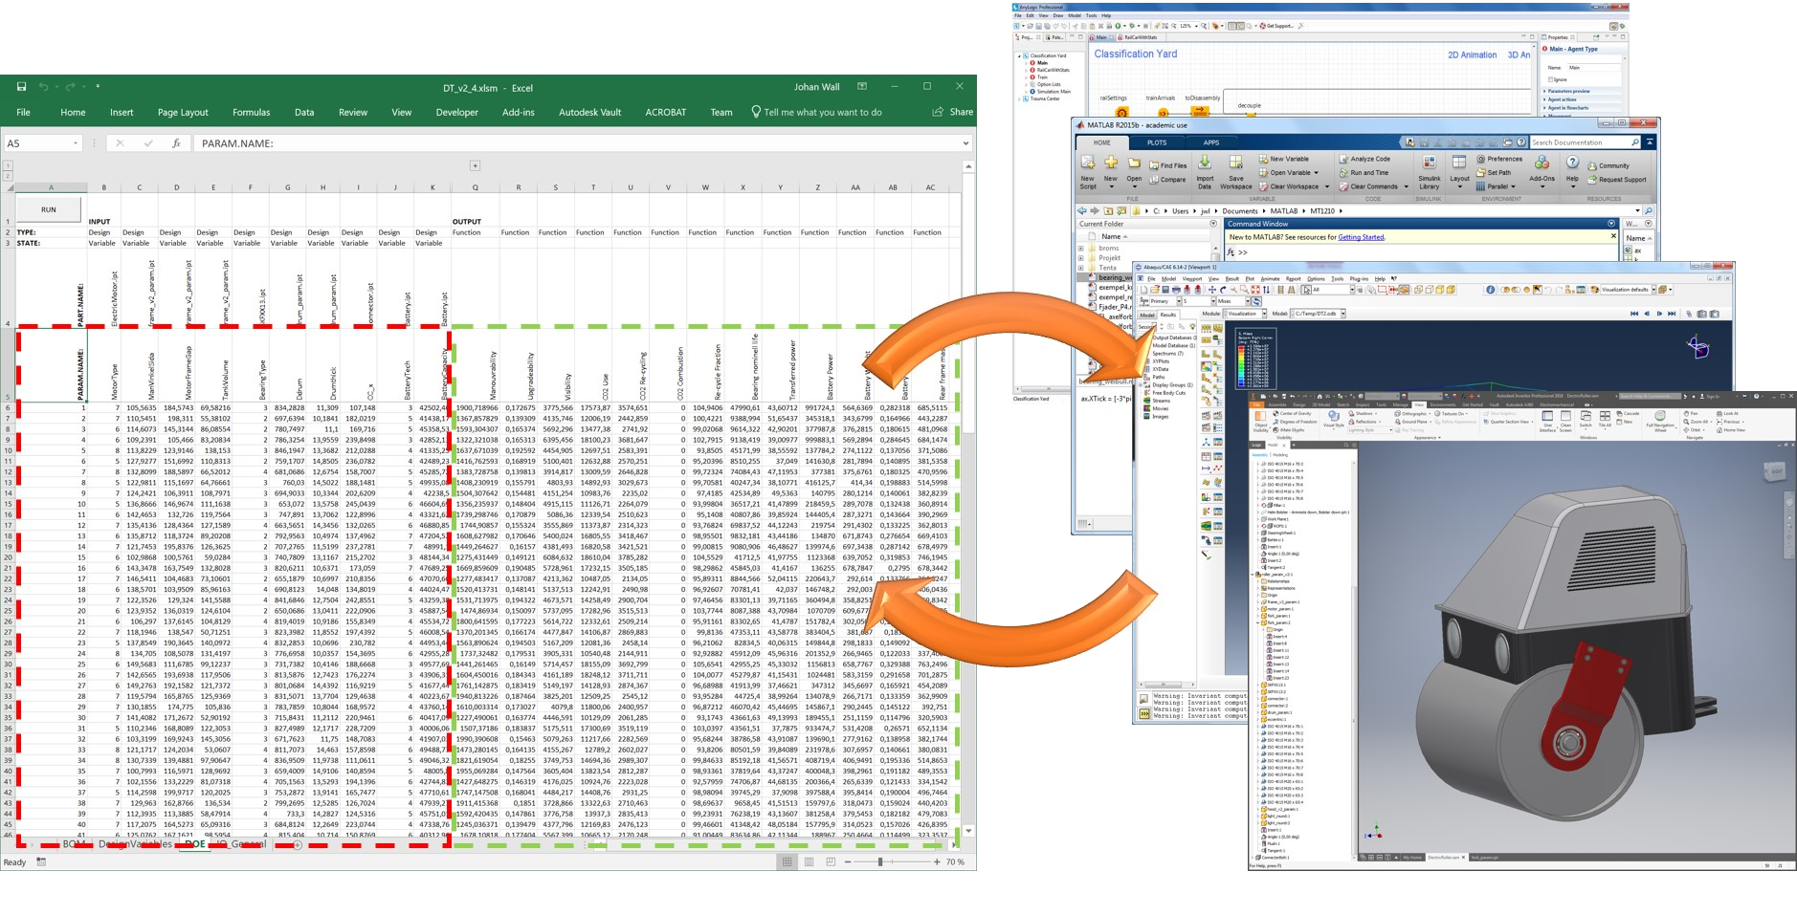Open the Developer tab in Excel
The height and width of the screenshot is (915, 1797).
[456, 113]
